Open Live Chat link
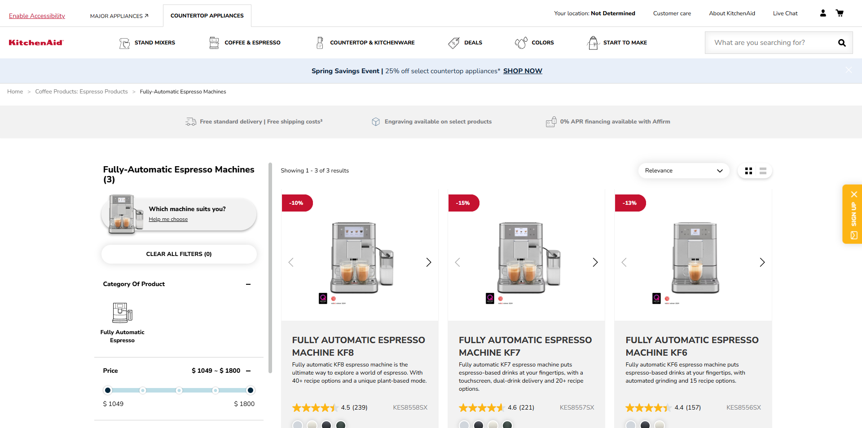862x428 pixels. (x=785, y=13)
